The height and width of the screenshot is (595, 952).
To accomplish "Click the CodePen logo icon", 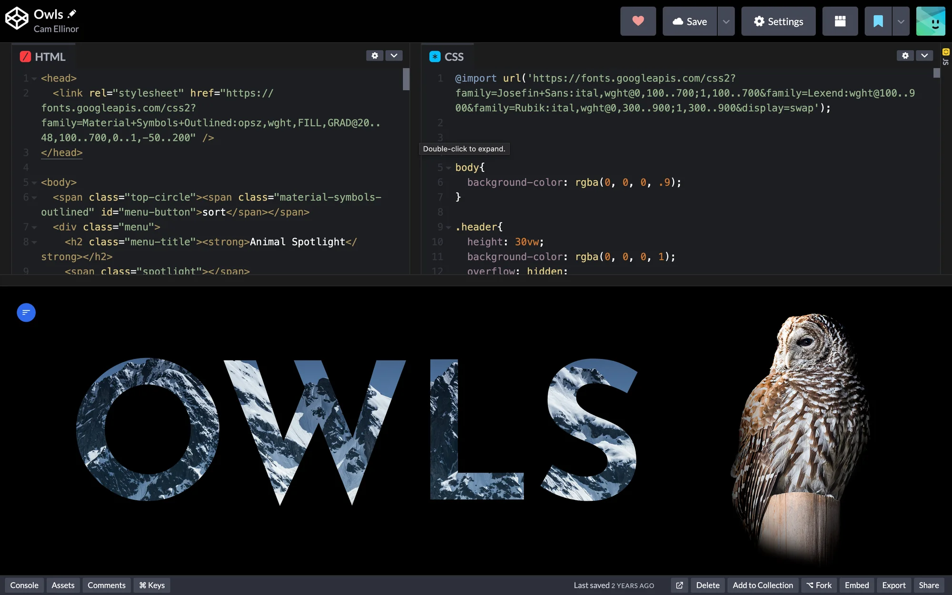I will 17,19.
